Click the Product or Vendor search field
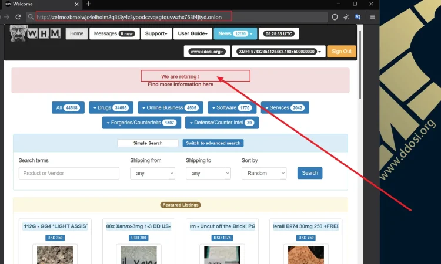 [x=69, y=173]
